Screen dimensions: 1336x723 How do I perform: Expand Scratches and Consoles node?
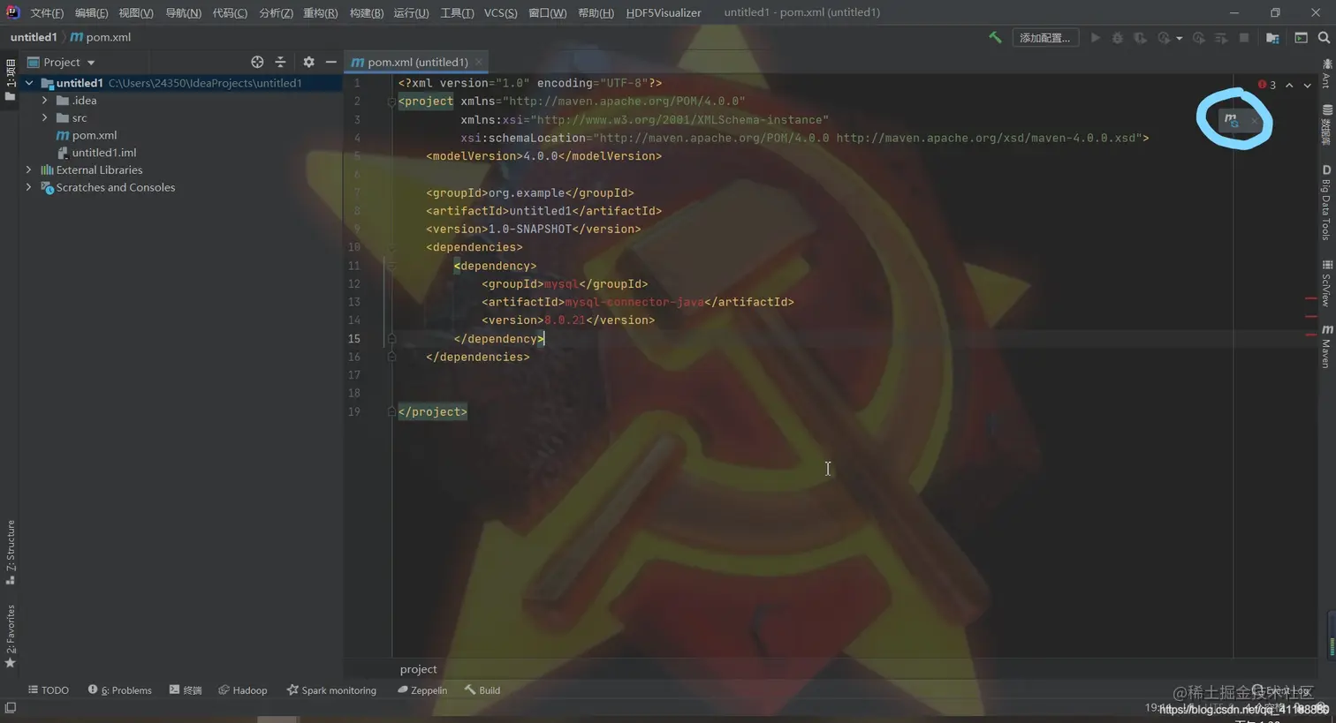29,187
